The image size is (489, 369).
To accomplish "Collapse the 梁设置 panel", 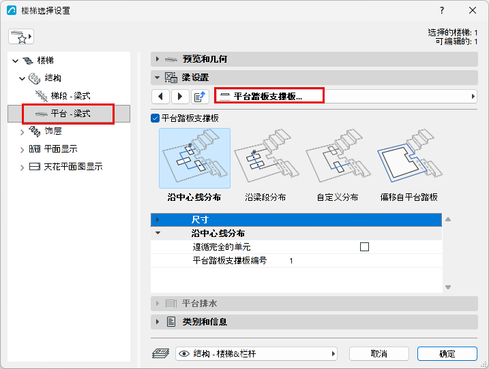I will (x=157, y=77).
